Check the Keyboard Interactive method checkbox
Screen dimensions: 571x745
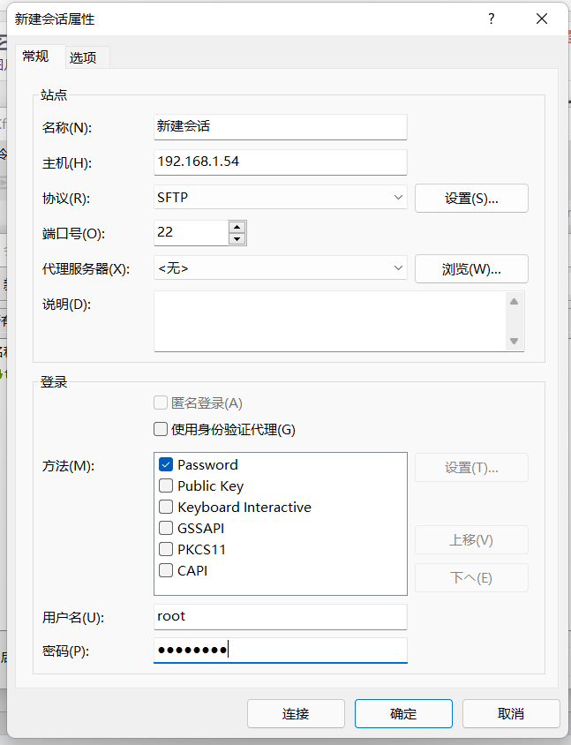pyautogui.click(x=166, y=507)
